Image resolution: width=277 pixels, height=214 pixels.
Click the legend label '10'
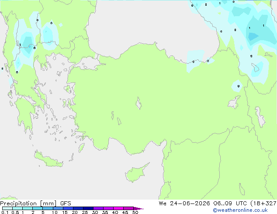point(55,212)
